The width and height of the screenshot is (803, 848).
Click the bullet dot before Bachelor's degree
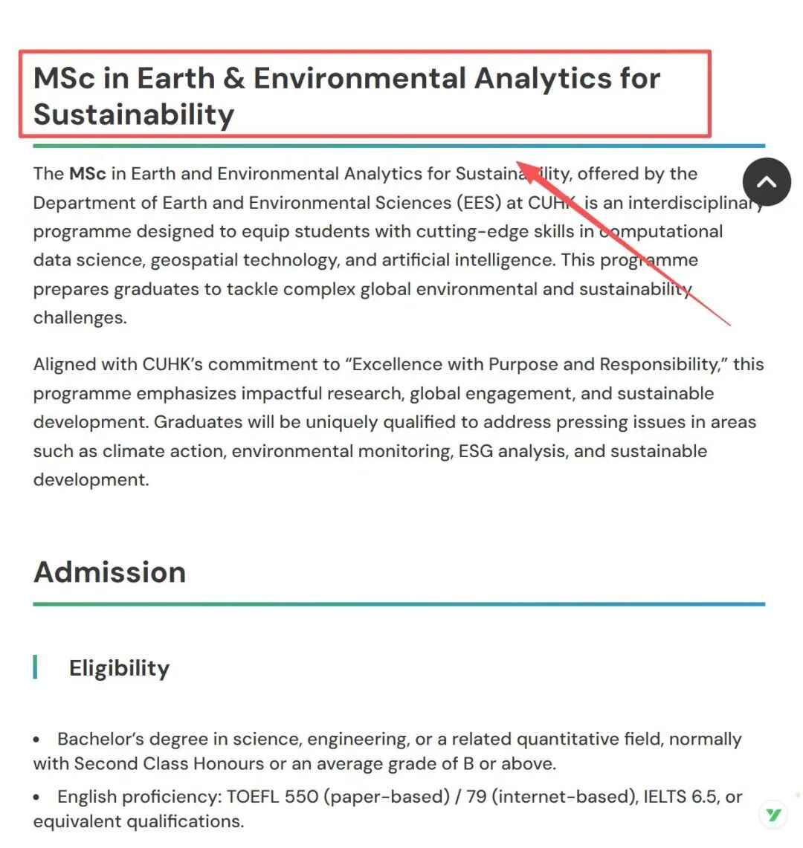pos(37,740)
